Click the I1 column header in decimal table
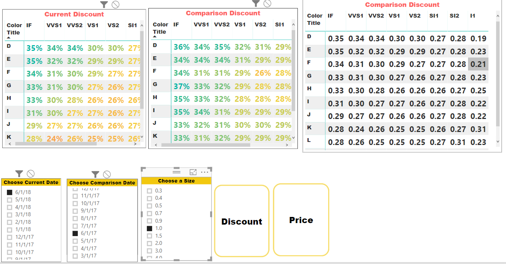The width and height of the screenshot is (506, 264). coord(473,16)
